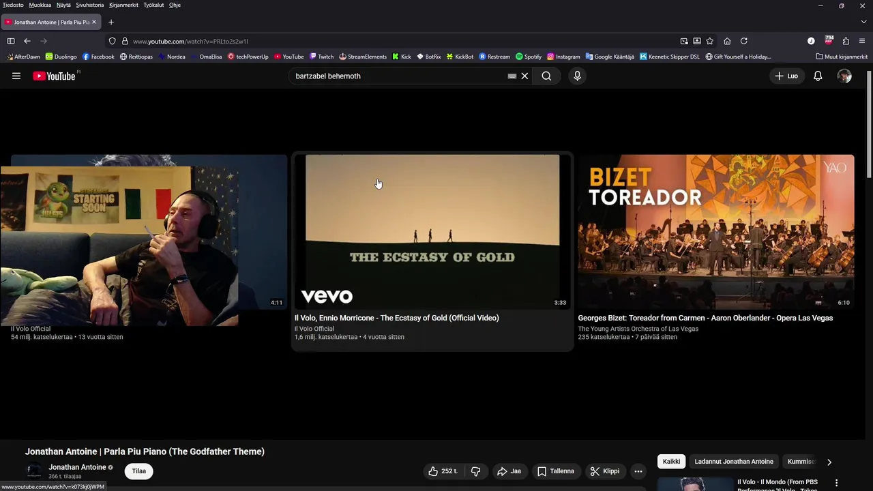Dislike the video with thumbs down
The height and width of the screenshot is (491, 873).
476,471
